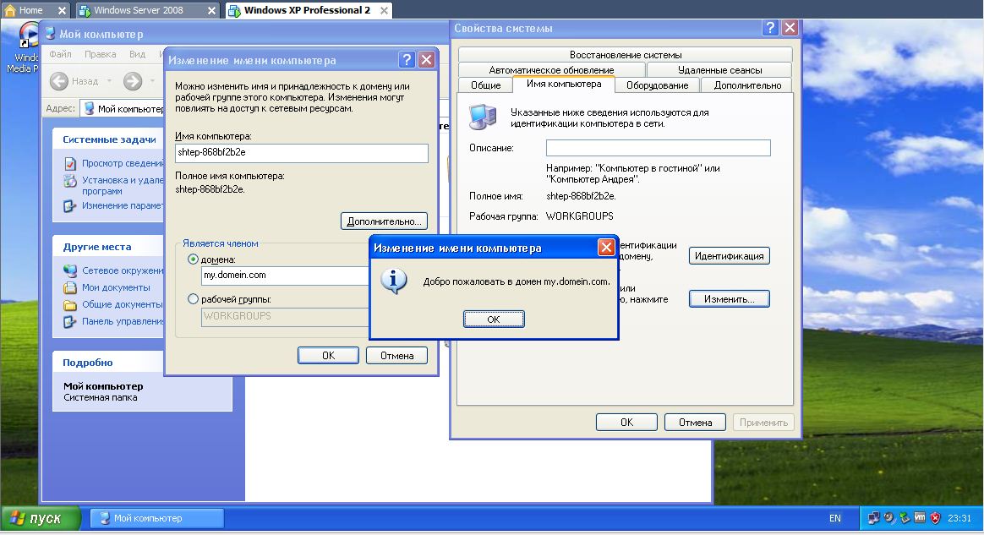This screenshot has width=984, height=535.
Task: Click the Мой компьютер taskbar button
Action: pyautogui.click(x=157, y=519)
